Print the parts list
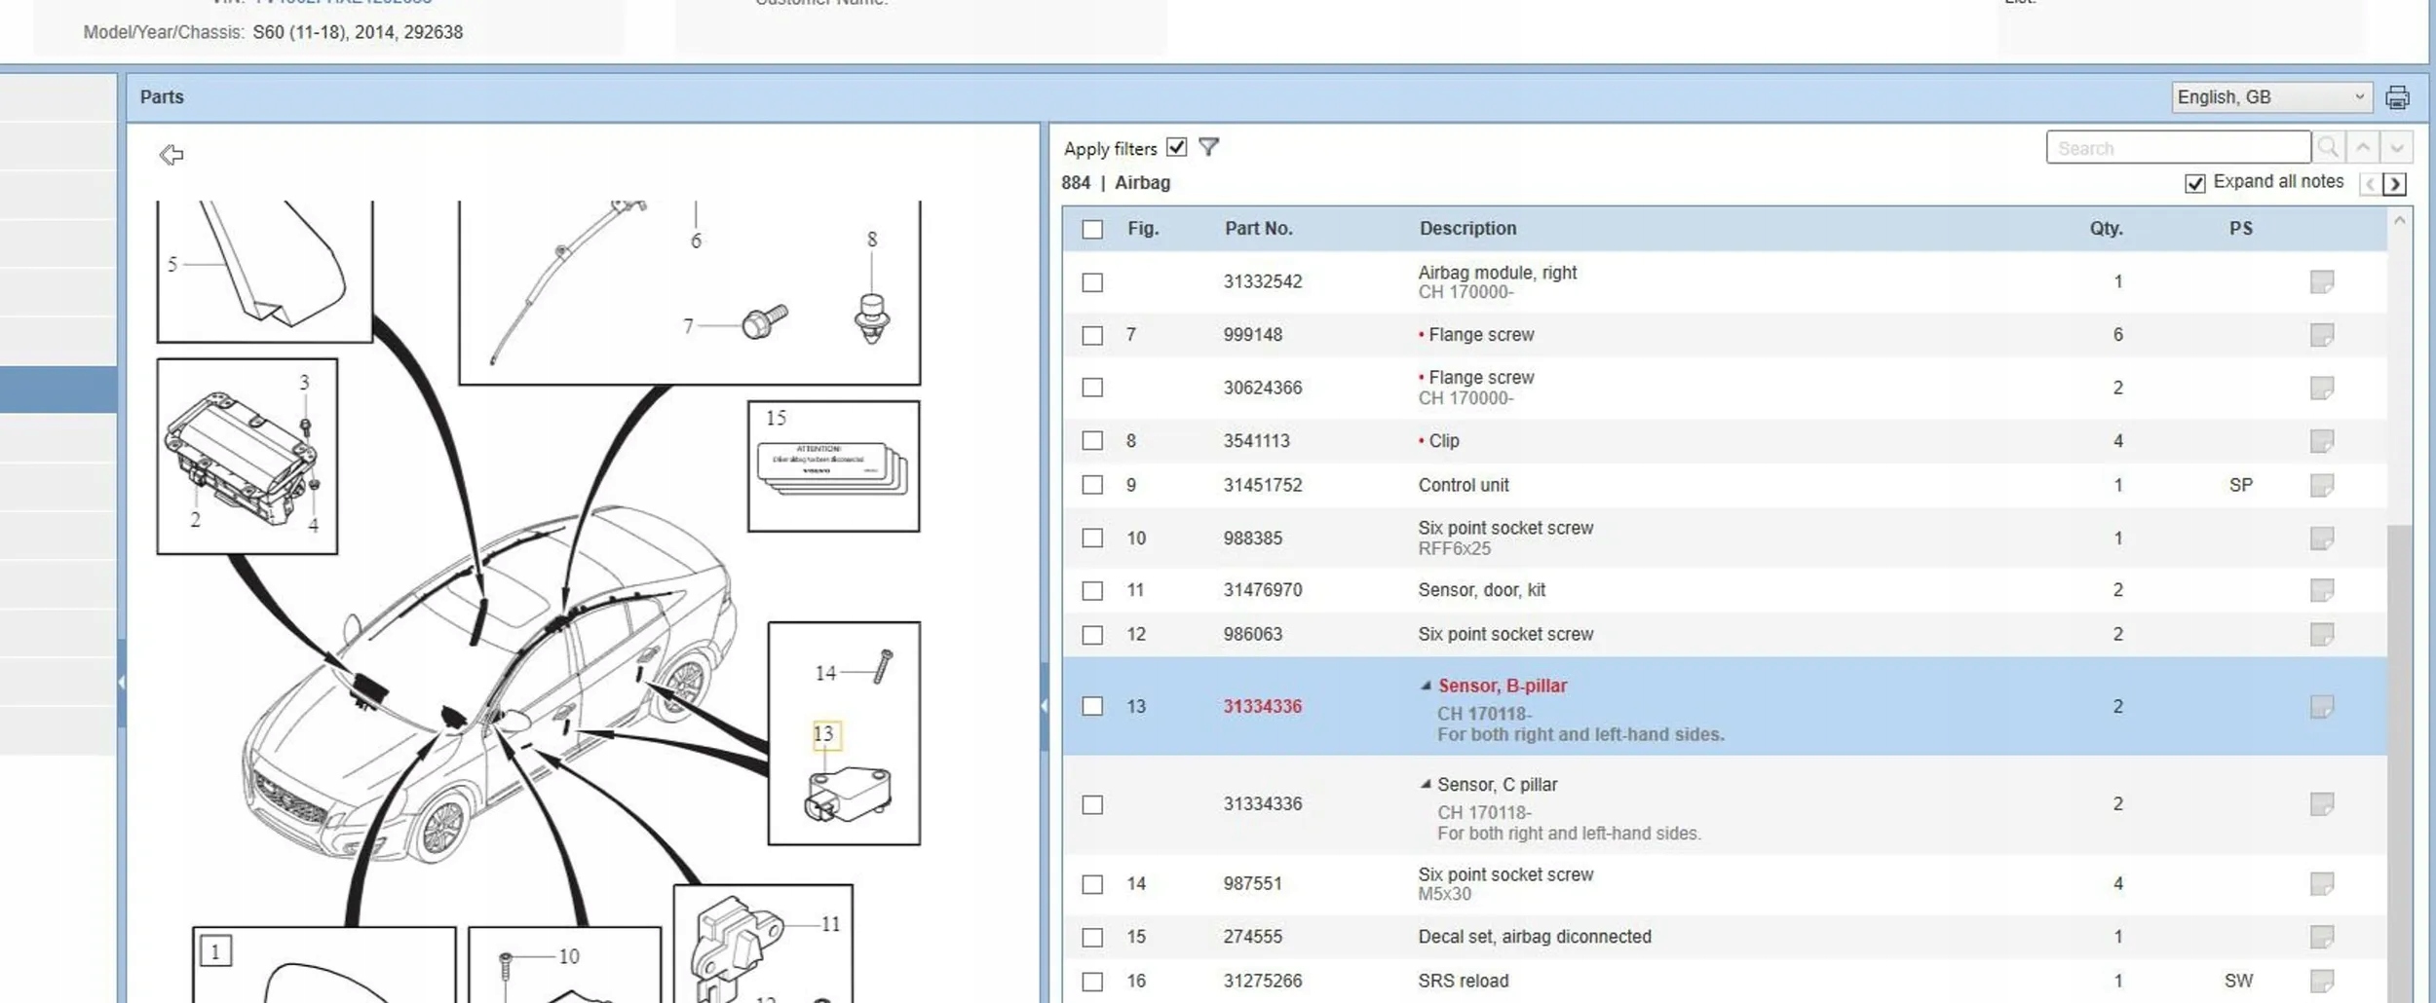This screenshot has width=2436, height=1003. point(2397,97)
